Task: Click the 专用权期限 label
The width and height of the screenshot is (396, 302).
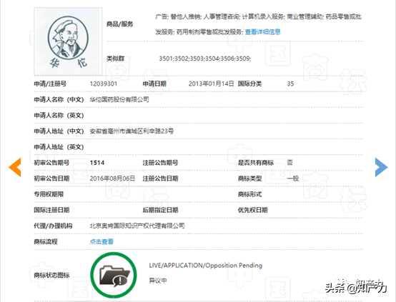Action: (49, 194)
